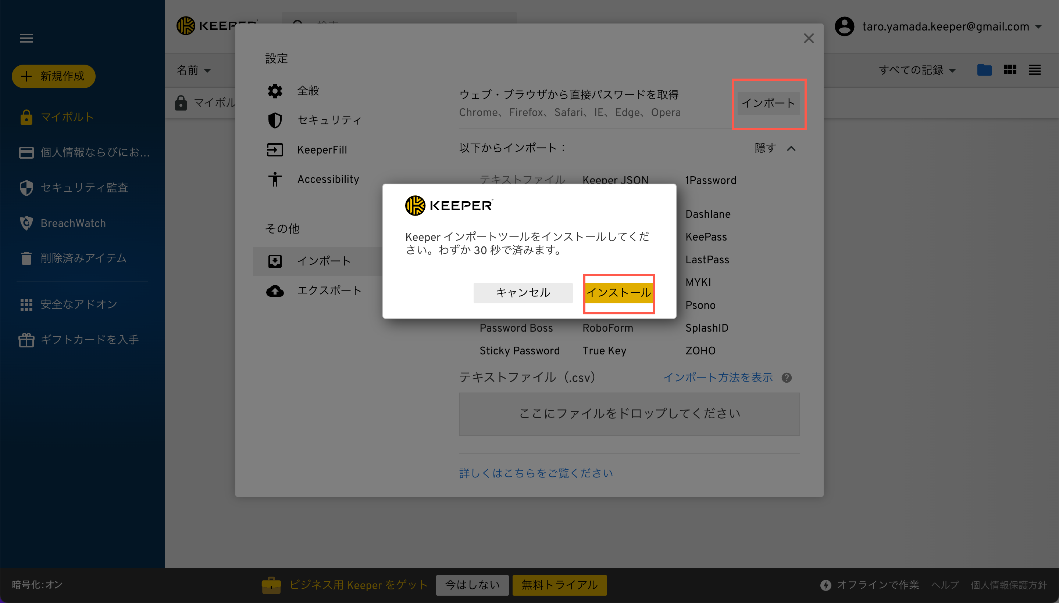Select the セキュリティ settings tab
The width and height of the screenshot is (1059, 603).
pos(329,120)
